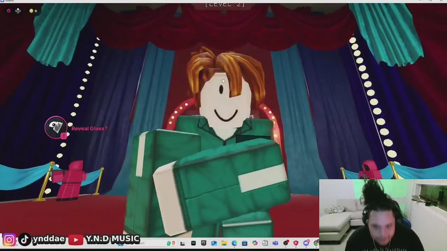Click the pink guard by the left rope
The height and width of the screenshot is (251, 447).
[x=72, y=180]
